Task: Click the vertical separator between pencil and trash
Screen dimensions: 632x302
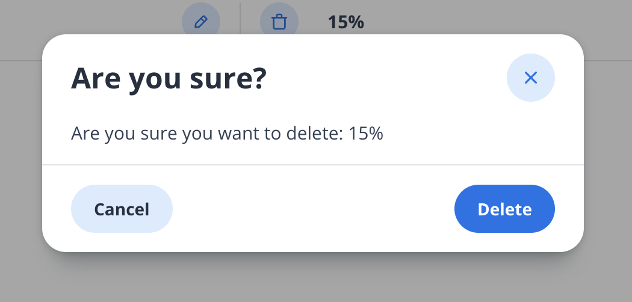Action: tap(240, 18)
